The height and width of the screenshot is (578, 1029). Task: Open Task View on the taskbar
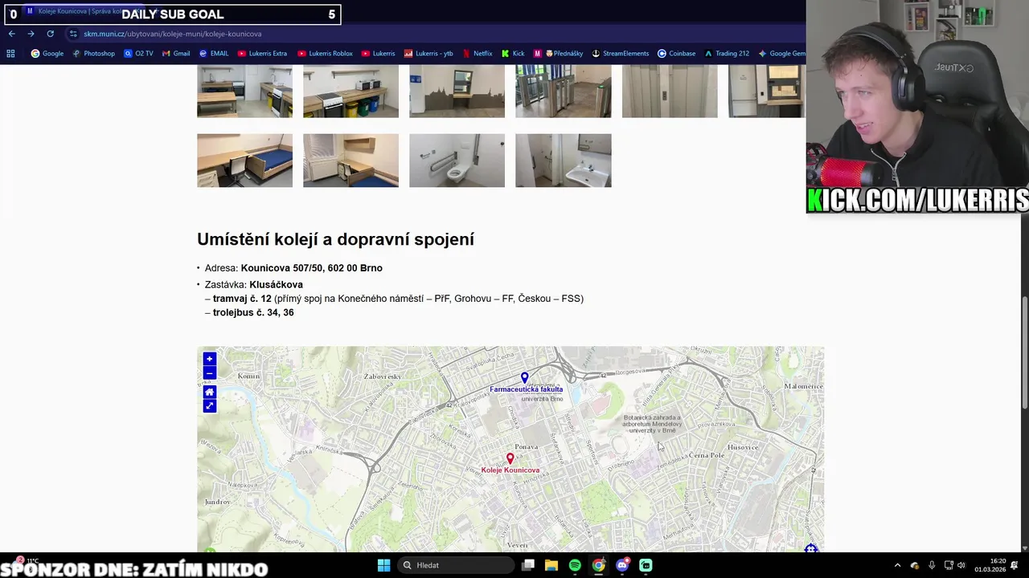point(528,565)
